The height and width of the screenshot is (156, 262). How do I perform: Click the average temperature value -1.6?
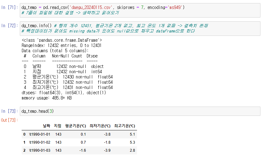(x=83, y=150)
